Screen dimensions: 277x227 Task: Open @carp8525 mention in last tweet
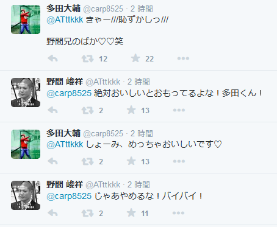pos(69,196)
